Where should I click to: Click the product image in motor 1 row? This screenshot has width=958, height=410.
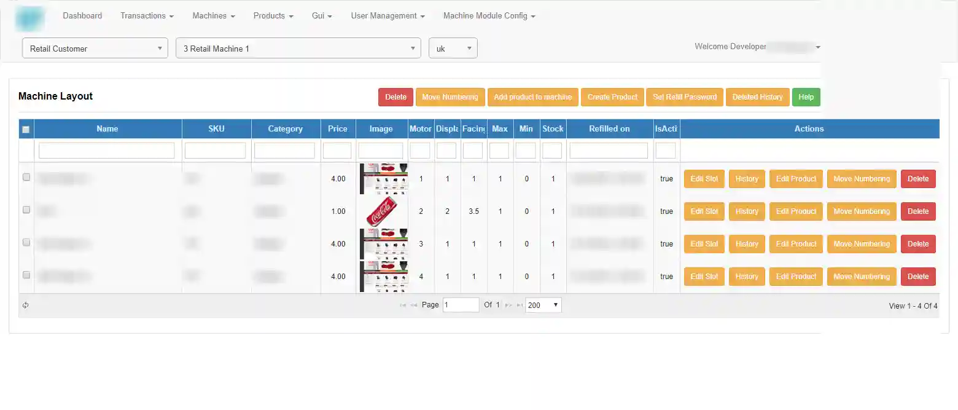384,179
